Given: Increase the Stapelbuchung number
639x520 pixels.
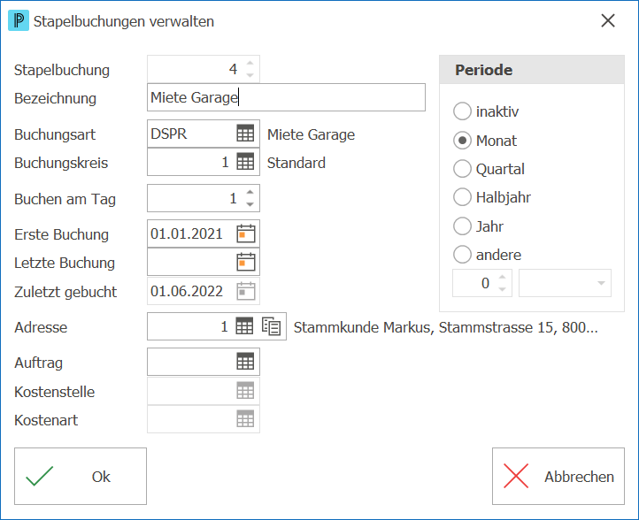Looking at the screenshot, I should [x=250, y=63].
